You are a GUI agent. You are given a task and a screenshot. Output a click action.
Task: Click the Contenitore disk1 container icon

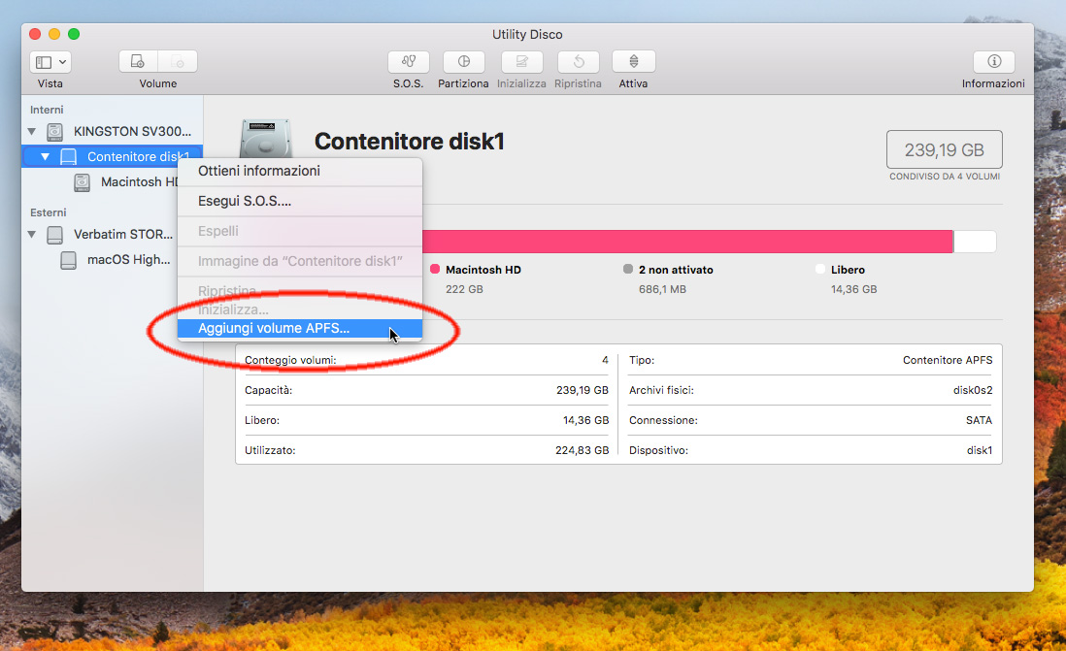click(x=68, y=157)
